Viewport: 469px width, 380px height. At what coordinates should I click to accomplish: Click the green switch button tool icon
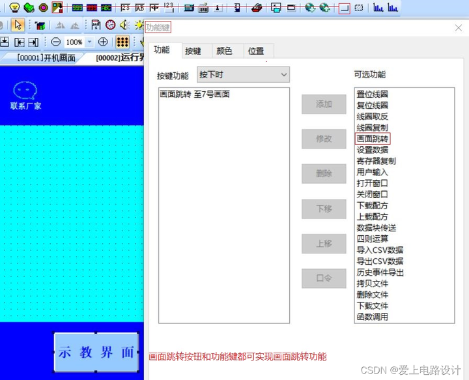point(29,7)
